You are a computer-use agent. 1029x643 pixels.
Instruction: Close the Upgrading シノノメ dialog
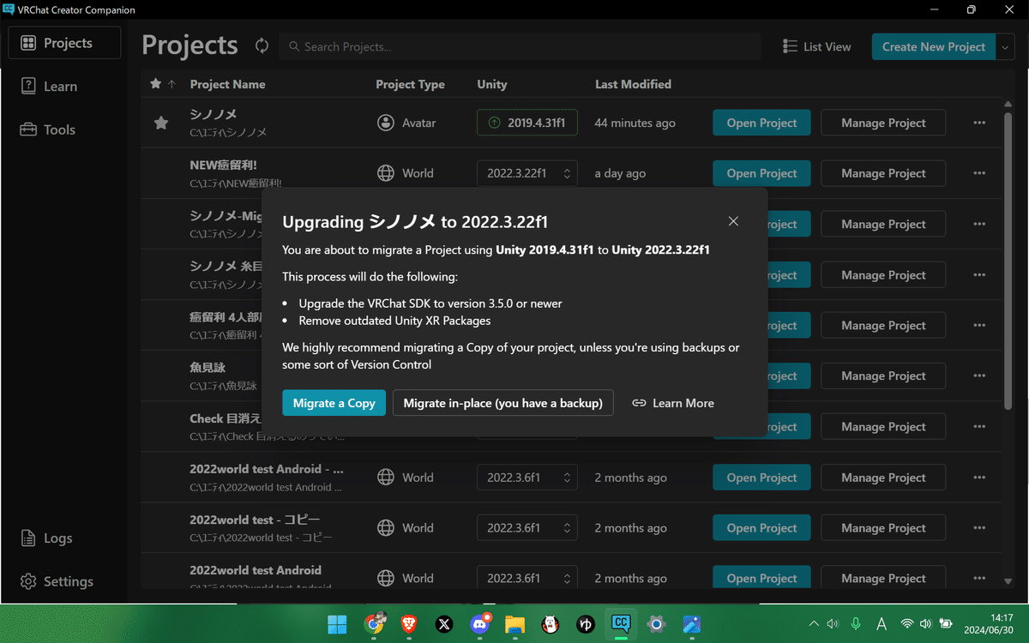[x=733, y=221]
